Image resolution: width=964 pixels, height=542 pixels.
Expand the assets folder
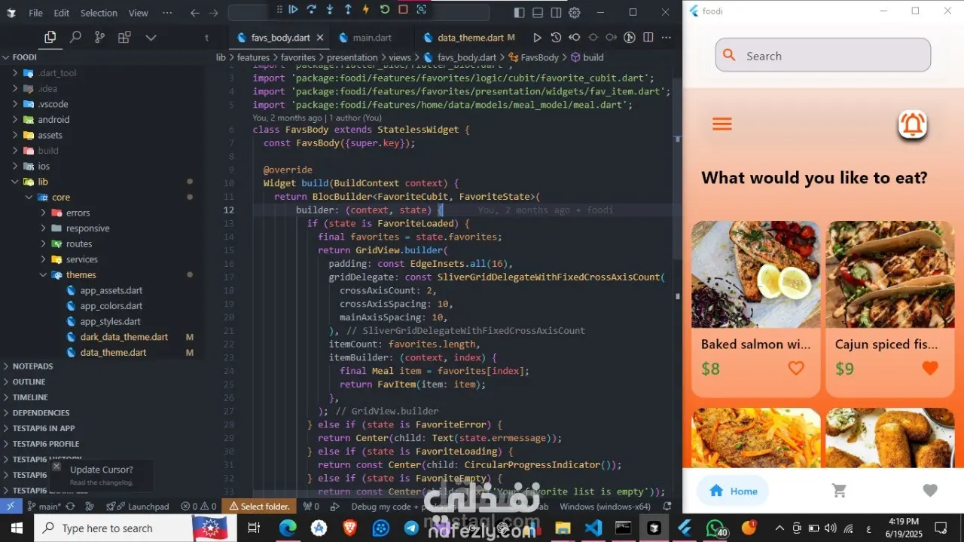(50, 135)
